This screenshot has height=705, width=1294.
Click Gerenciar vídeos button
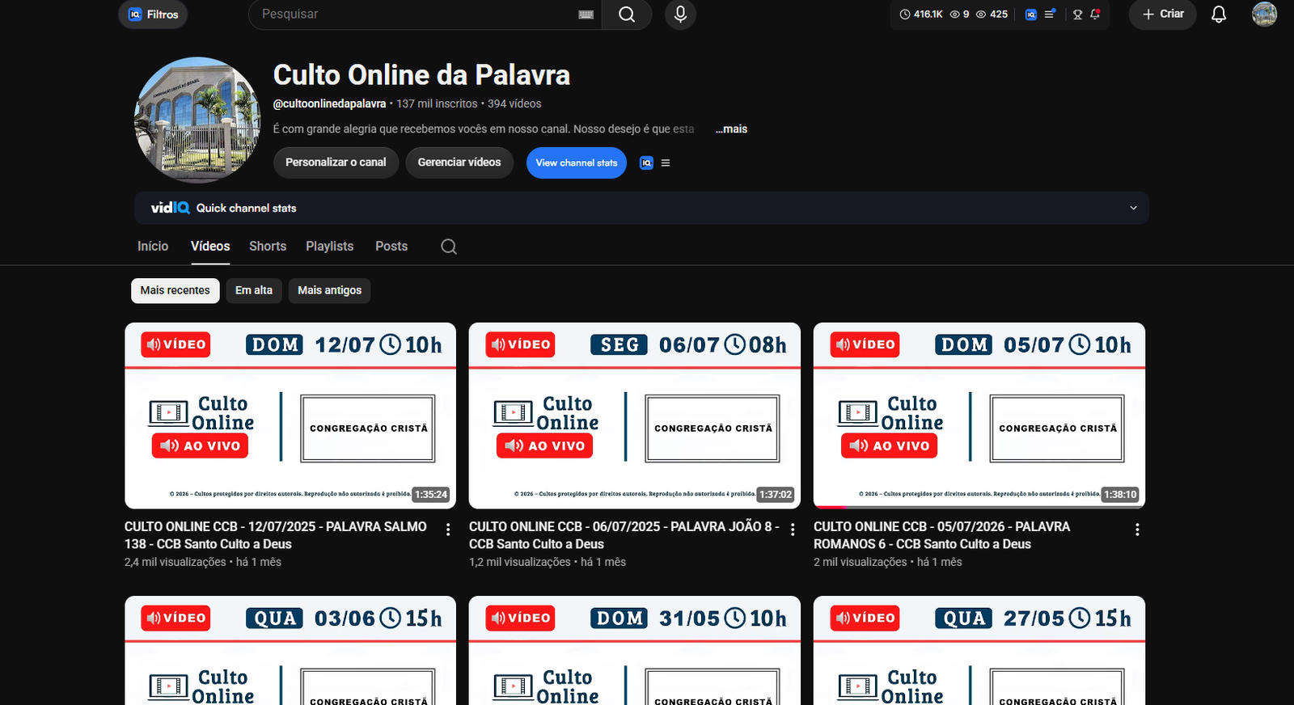click(x=459, y=163)
